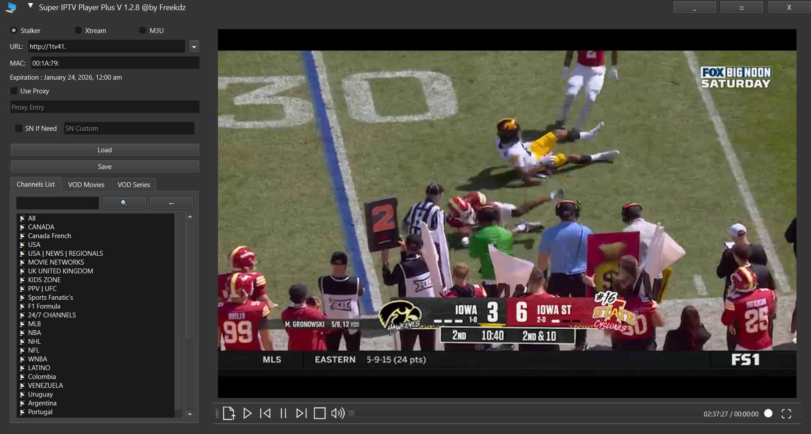
Task: Open the title bar dropdown triangle menu
Action: click(x=30, y=6)
